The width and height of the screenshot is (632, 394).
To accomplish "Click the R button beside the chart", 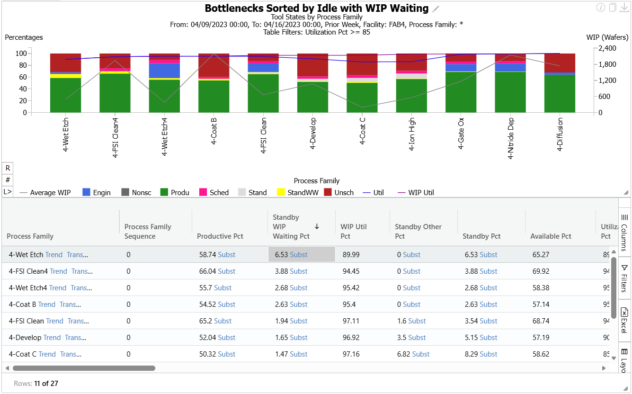I will (8, 168).
